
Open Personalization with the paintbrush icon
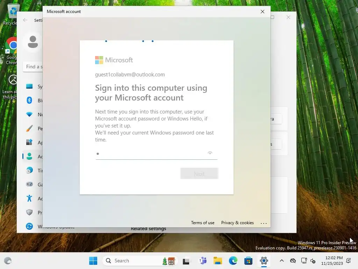pos(33,129)
